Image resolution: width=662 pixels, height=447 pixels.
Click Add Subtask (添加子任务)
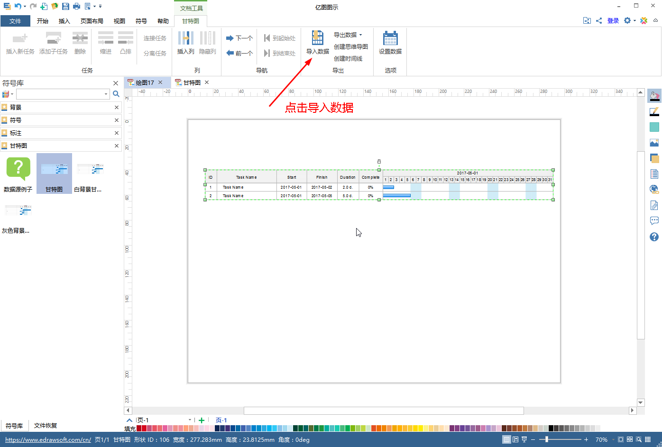click(x=54, y=43)
